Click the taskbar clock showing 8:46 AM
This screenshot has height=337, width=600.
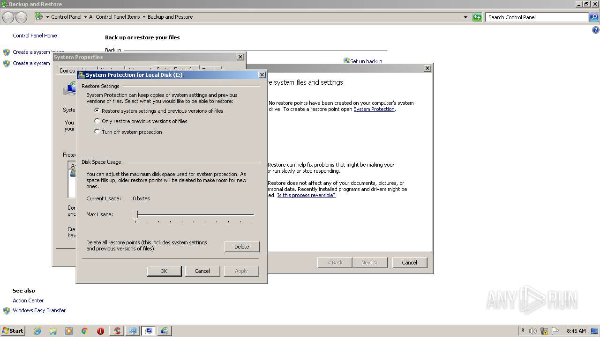tap(576, 331)
